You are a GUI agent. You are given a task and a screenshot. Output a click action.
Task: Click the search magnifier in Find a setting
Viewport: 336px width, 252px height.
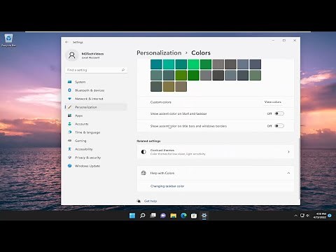coord(123,70)
